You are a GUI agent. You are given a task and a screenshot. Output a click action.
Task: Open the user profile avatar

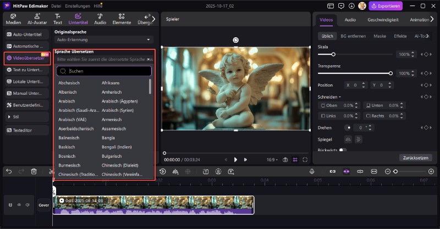click(362, 6)
